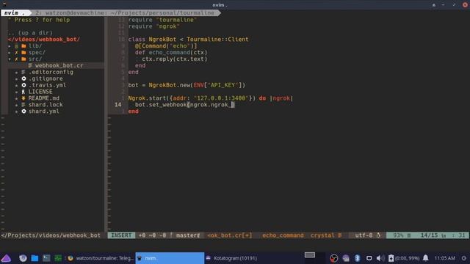
Task: Open the LICENSE file
Action: coord(40,92)
